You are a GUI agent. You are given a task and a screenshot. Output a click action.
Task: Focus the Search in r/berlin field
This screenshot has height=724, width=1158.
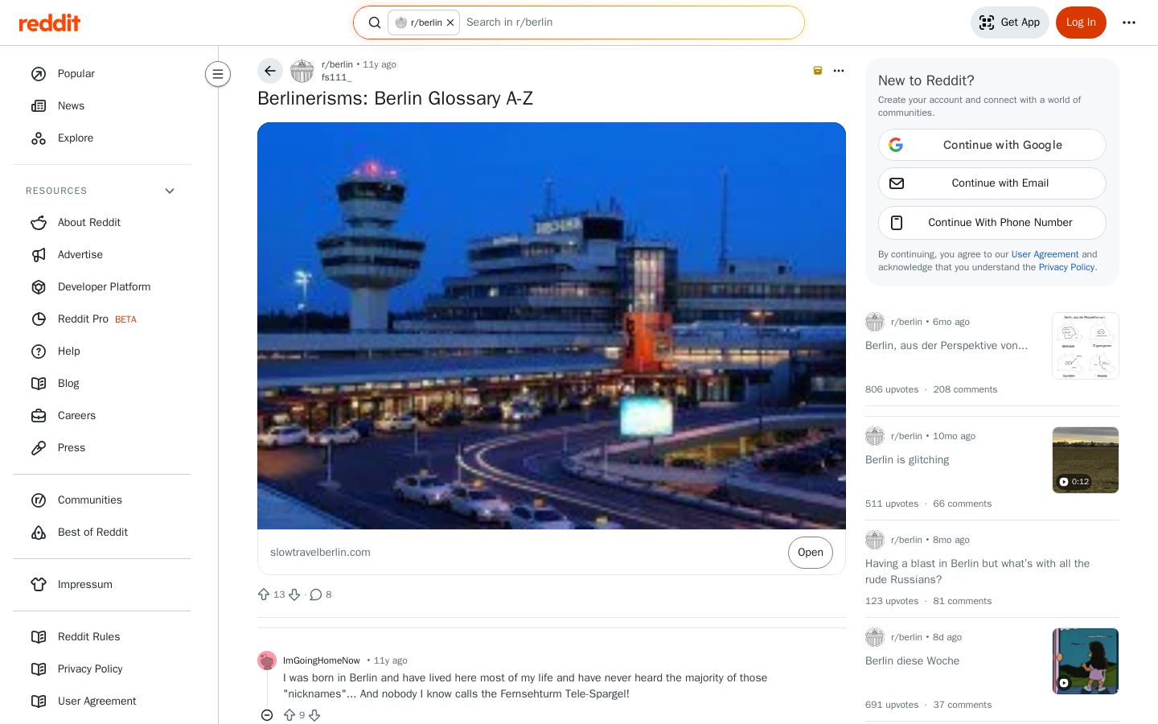tap(631, 23)
